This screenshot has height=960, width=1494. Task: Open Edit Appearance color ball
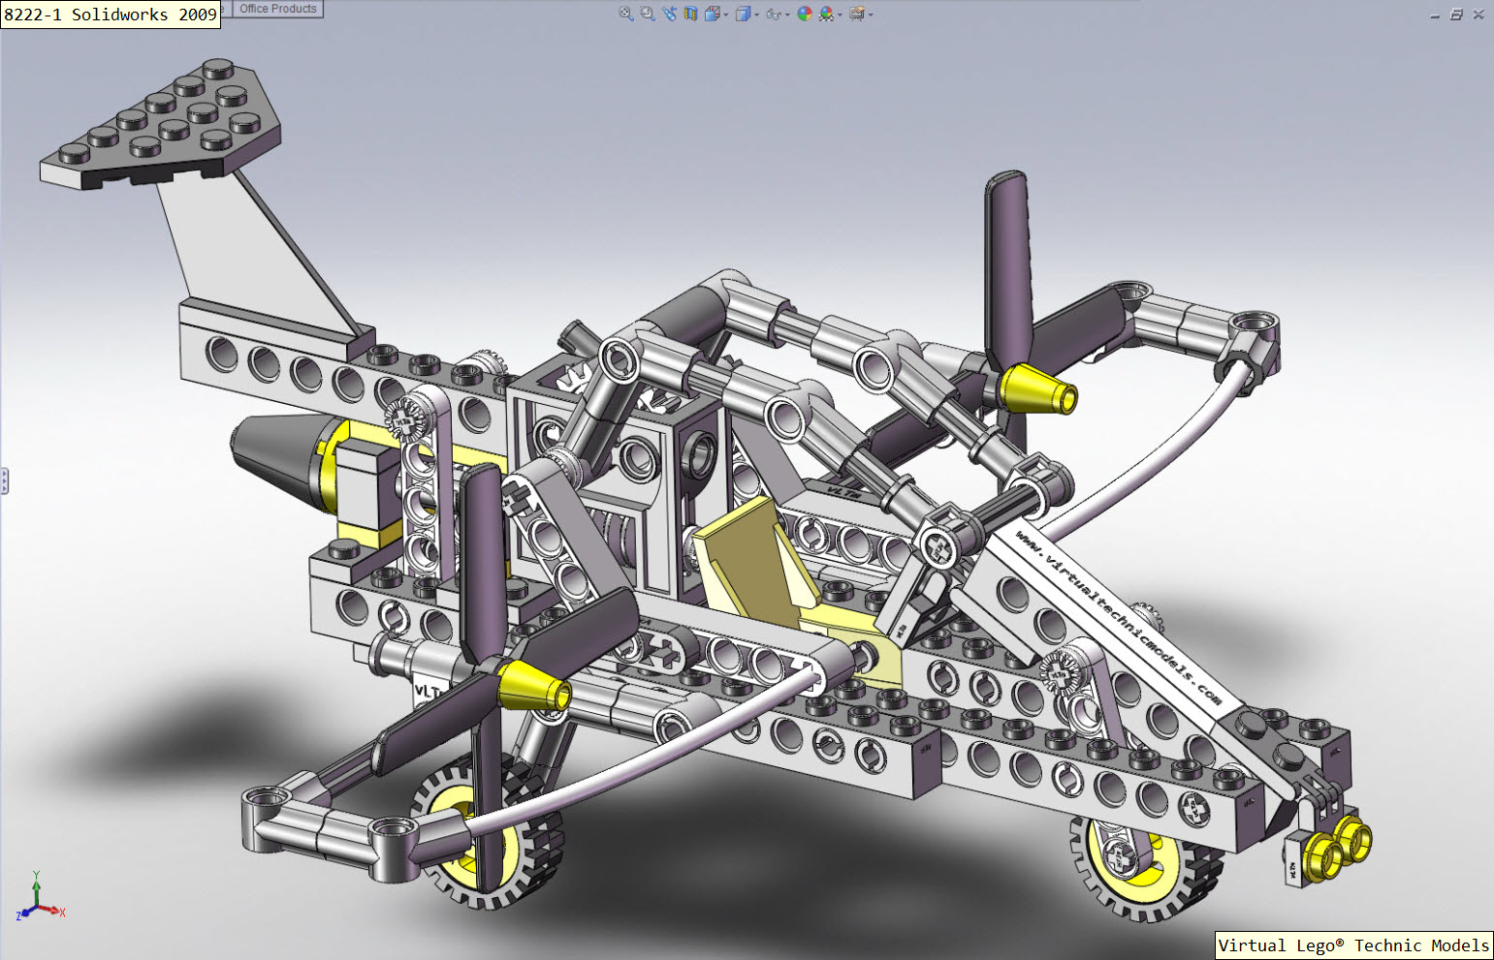point(805,14)
